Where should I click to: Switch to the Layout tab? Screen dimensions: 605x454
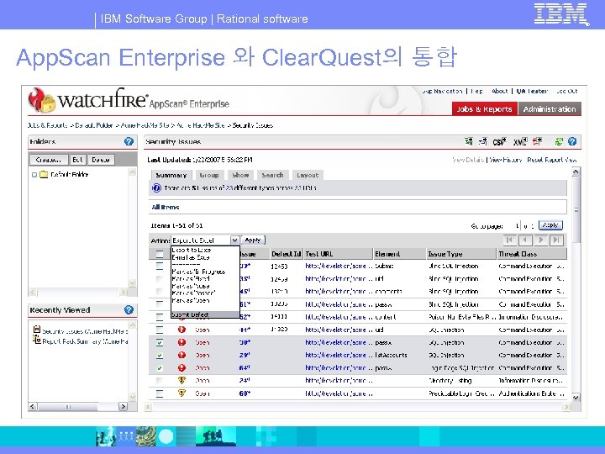coord(308,175)
